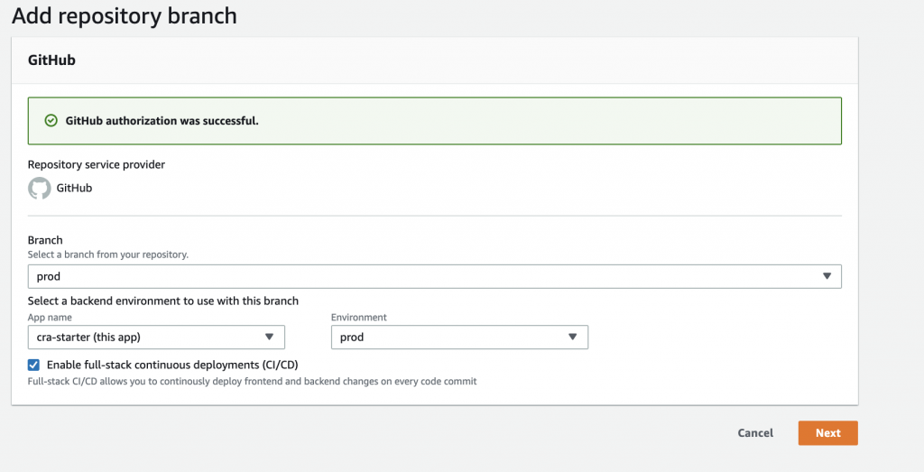Click the Branch dropdown arrow
The image size is (924, 472).
click(827, 276)
